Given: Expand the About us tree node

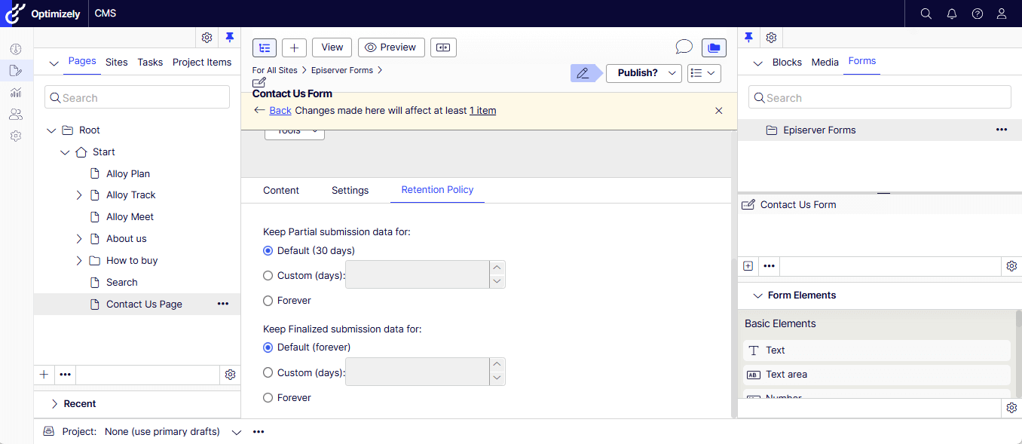Looking at the screenshot, I should point(79,239).
